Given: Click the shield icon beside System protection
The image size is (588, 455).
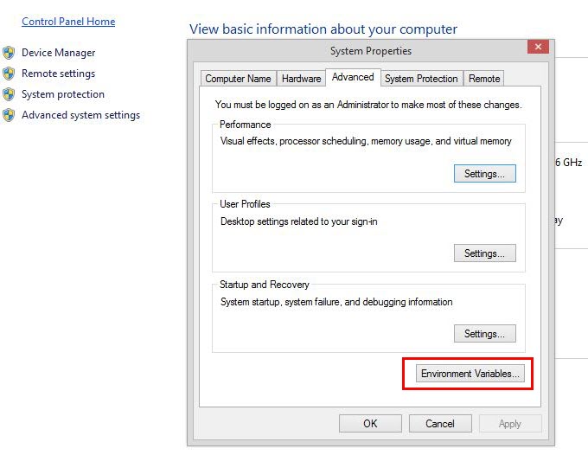Looking at the screenshot, I should pos(9,94).
